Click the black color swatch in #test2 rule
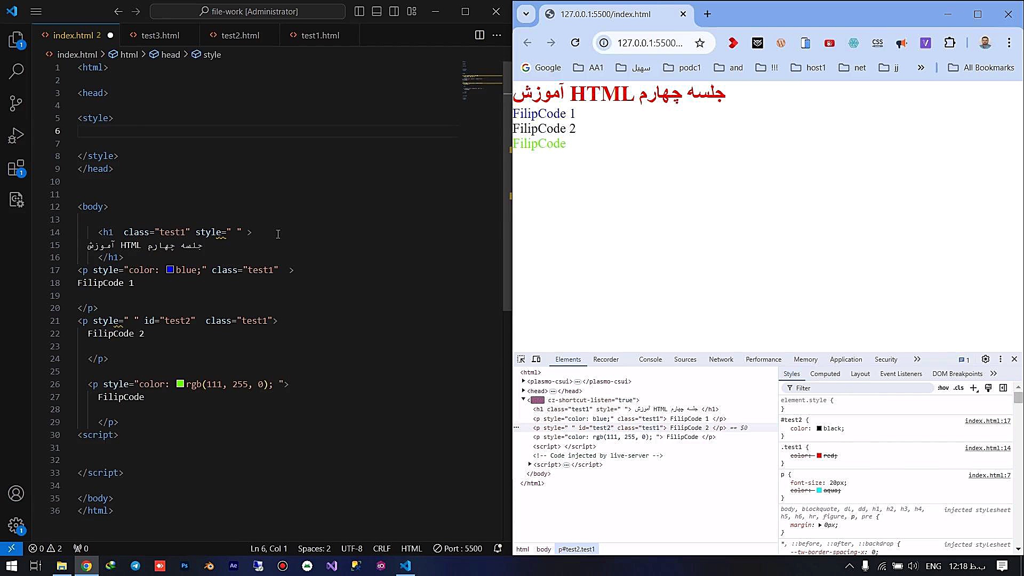Image resolution: width=1024 pixels, height=576 pixels. [819, 429]
